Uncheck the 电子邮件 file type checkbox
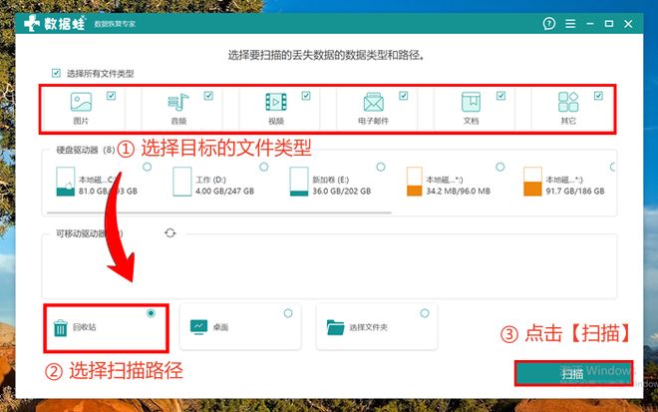This screenshot has height=412, width=658. [x=404, y=96]
